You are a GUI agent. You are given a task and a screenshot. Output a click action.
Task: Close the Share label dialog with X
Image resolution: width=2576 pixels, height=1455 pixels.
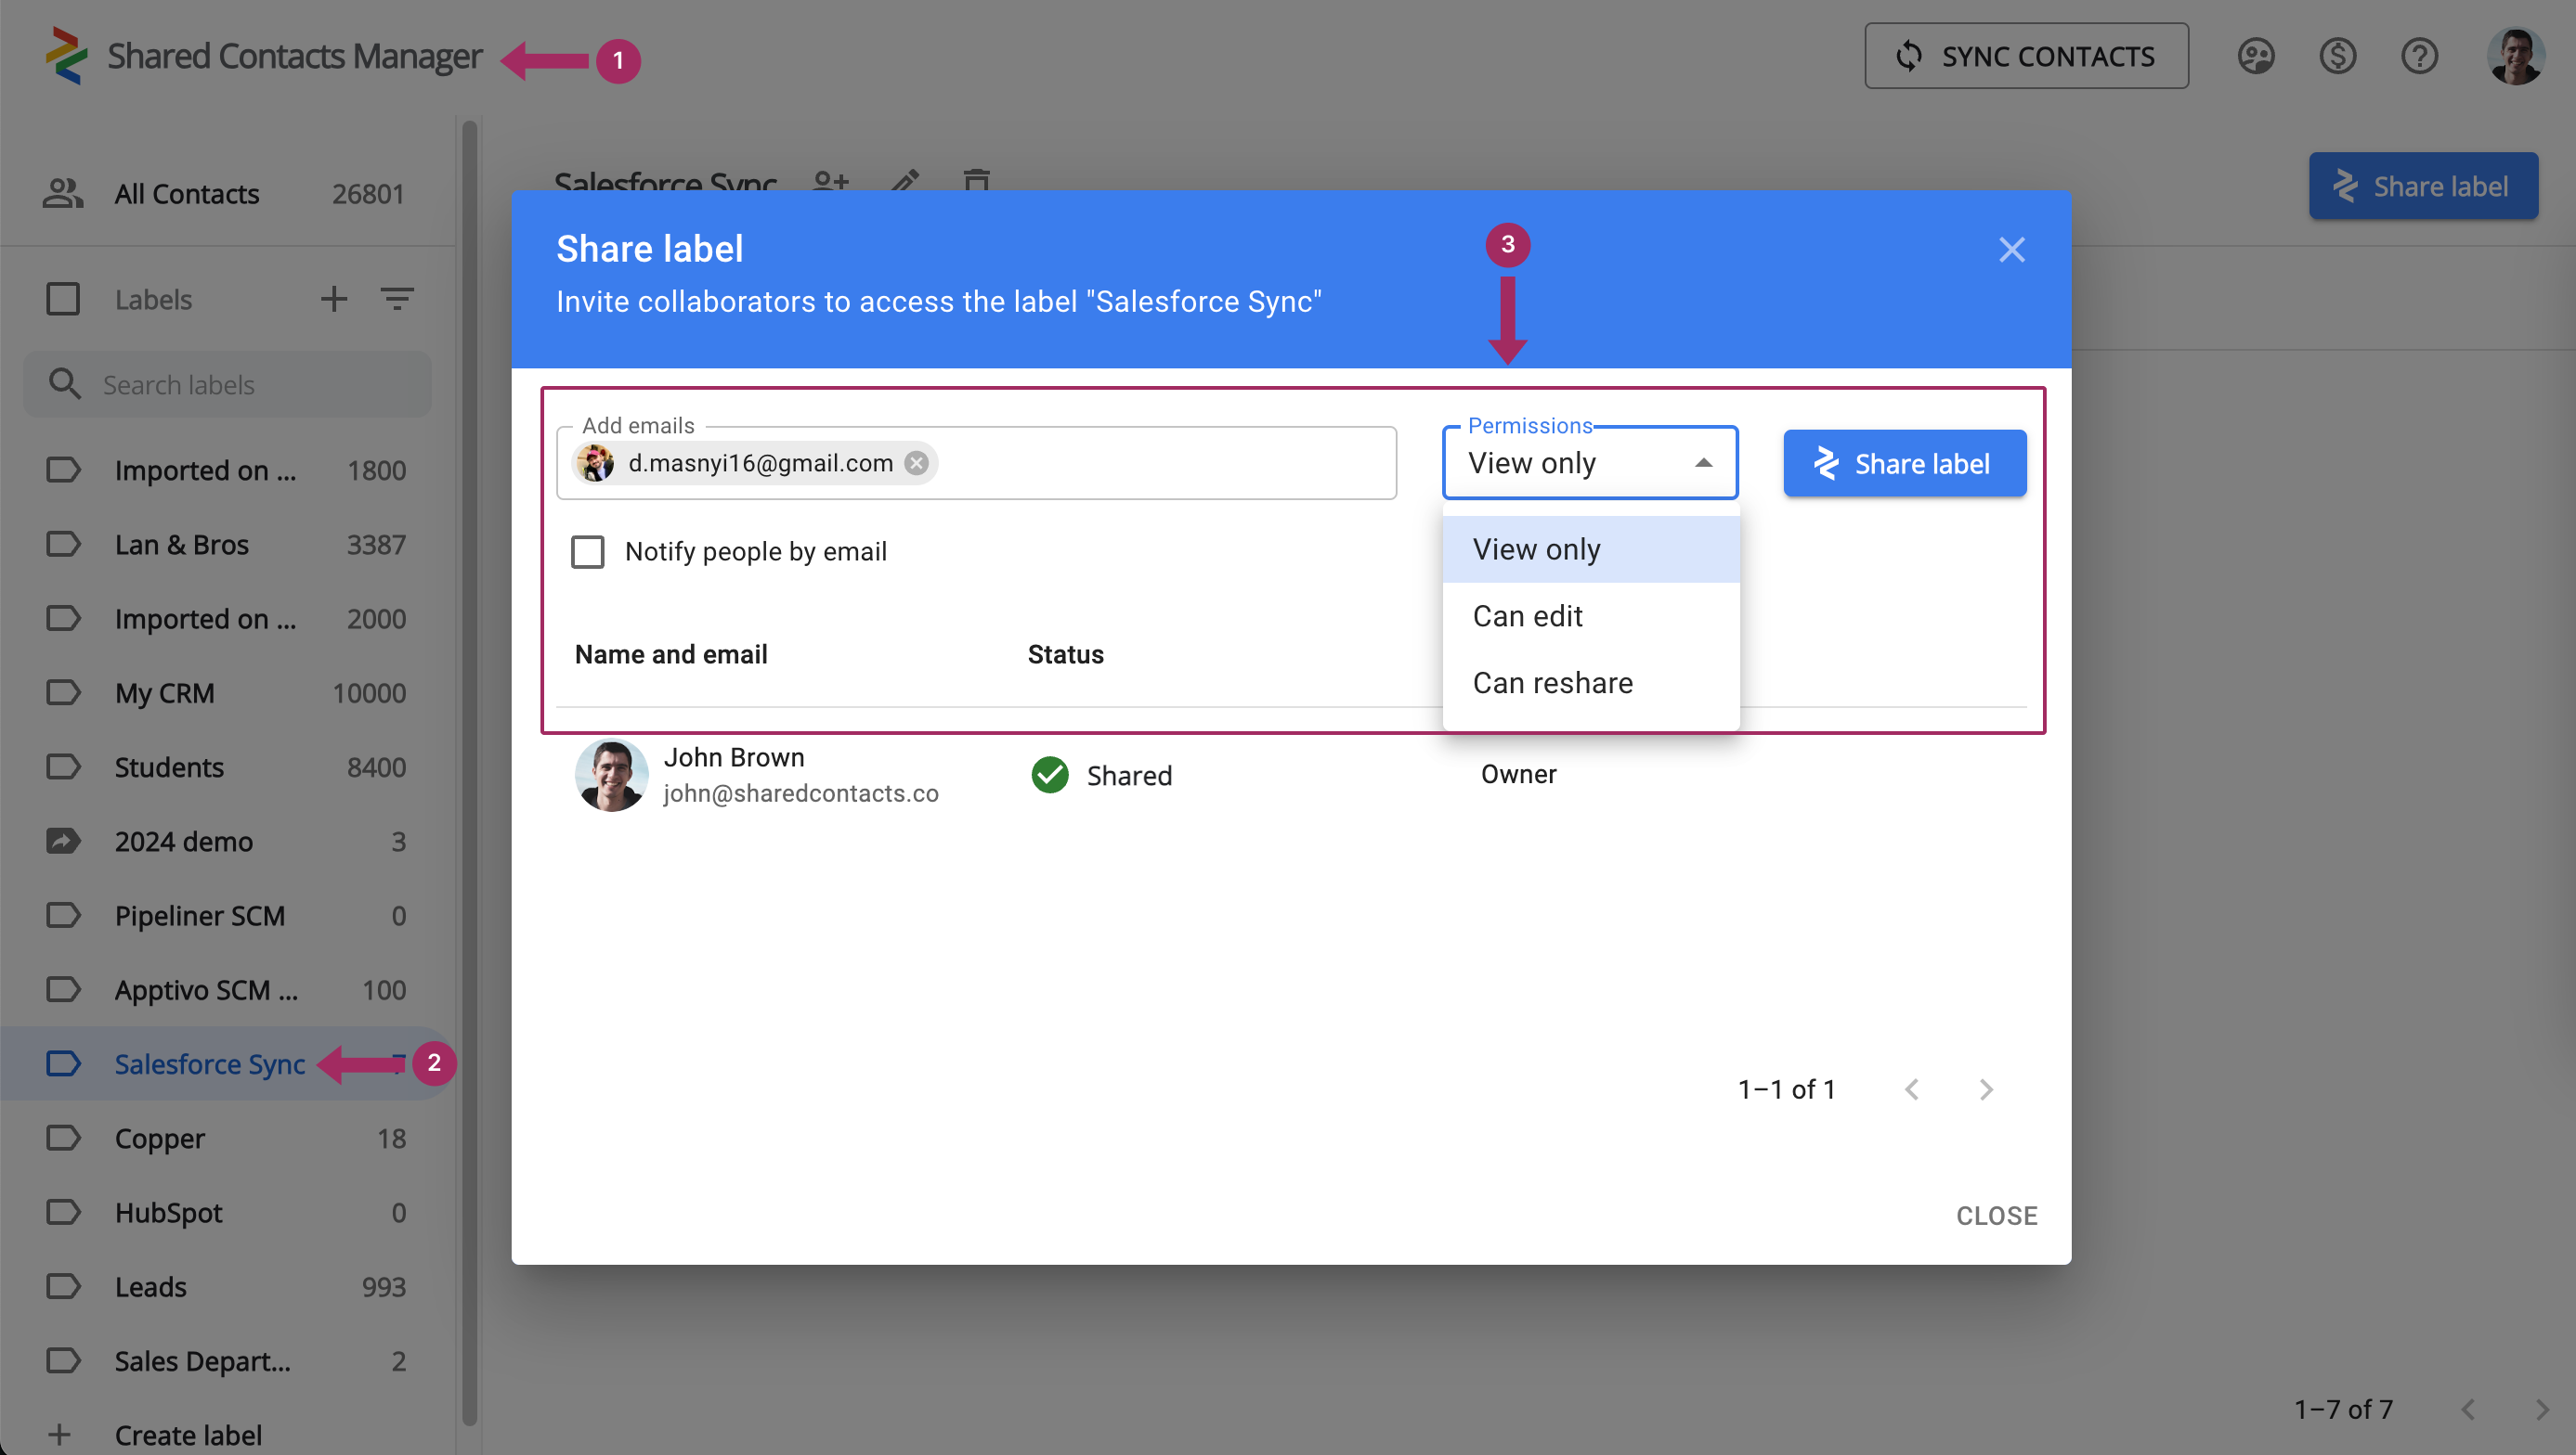click(2012, 249)
